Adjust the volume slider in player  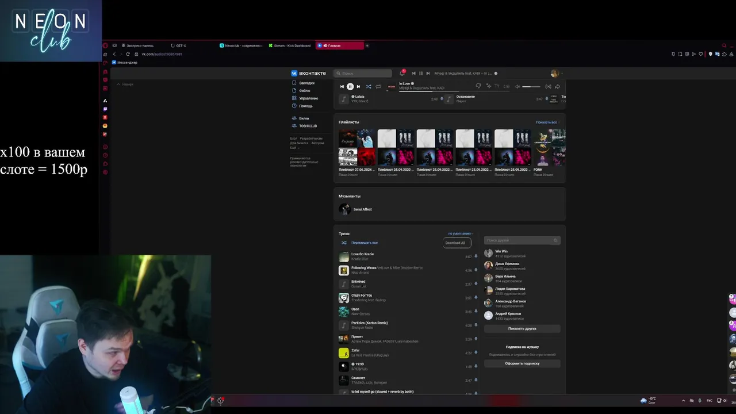point(531,87)
